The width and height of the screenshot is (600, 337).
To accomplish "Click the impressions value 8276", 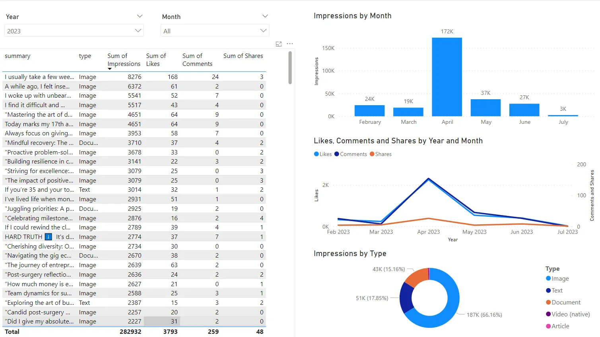I will (134, 77).
